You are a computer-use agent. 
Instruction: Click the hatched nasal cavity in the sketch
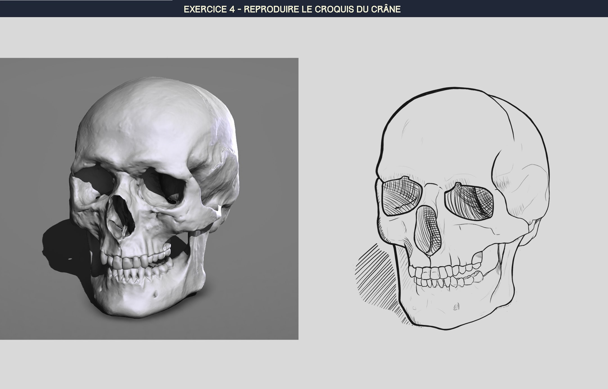[427, 230]
